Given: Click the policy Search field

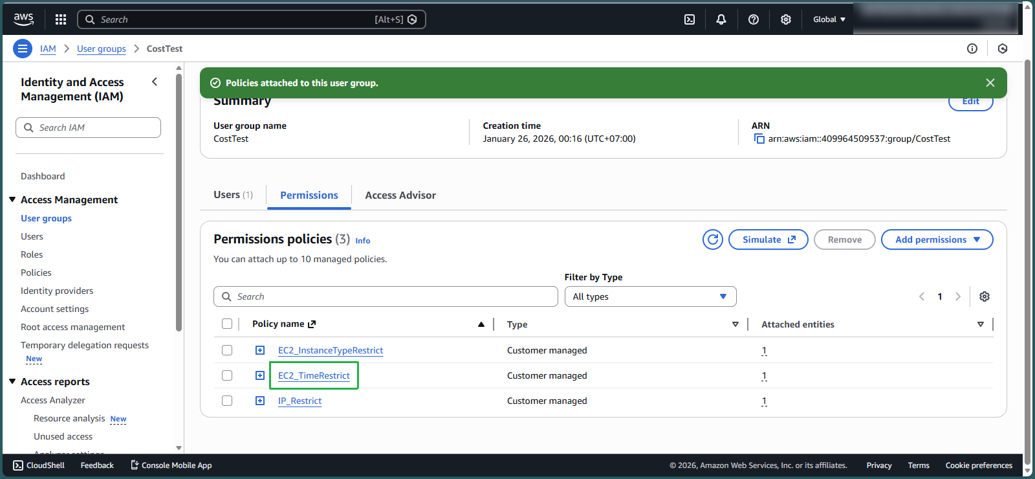Looking at the screenshot, I should pyautogui.click(x=386, y=296).
